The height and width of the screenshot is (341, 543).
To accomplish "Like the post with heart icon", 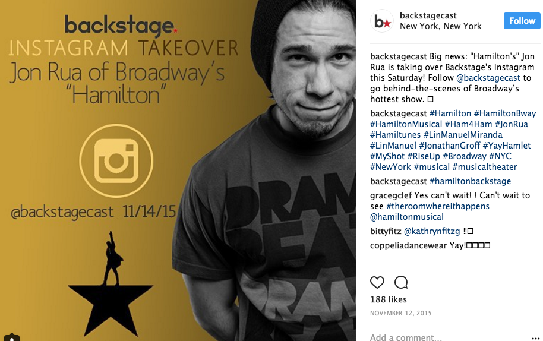I will point(377,283).
